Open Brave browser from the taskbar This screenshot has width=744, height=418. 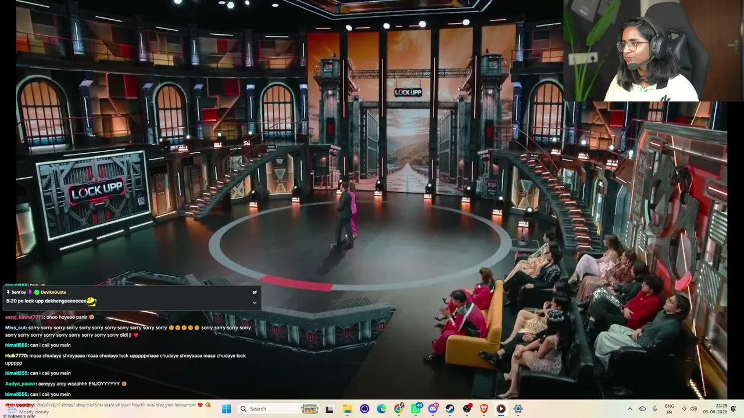pos(484,409)
